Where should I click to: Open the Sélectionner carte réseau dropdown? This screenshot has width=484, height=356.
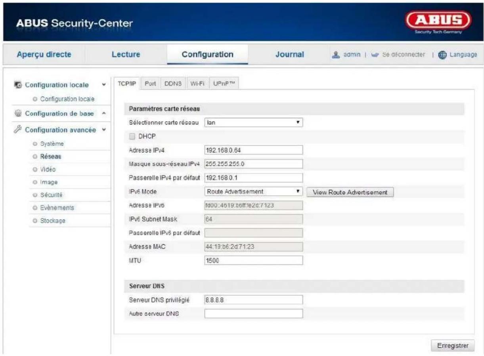(253, 123)
